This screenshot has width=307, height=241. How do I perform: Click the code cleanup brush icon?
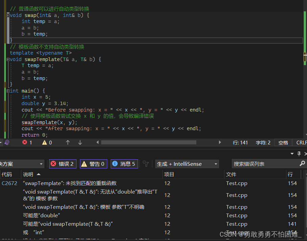coord(7,142)
